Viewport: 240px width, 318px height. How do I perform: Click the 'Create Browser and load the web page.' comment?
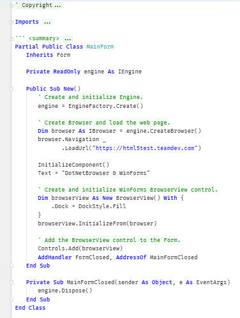104,123
